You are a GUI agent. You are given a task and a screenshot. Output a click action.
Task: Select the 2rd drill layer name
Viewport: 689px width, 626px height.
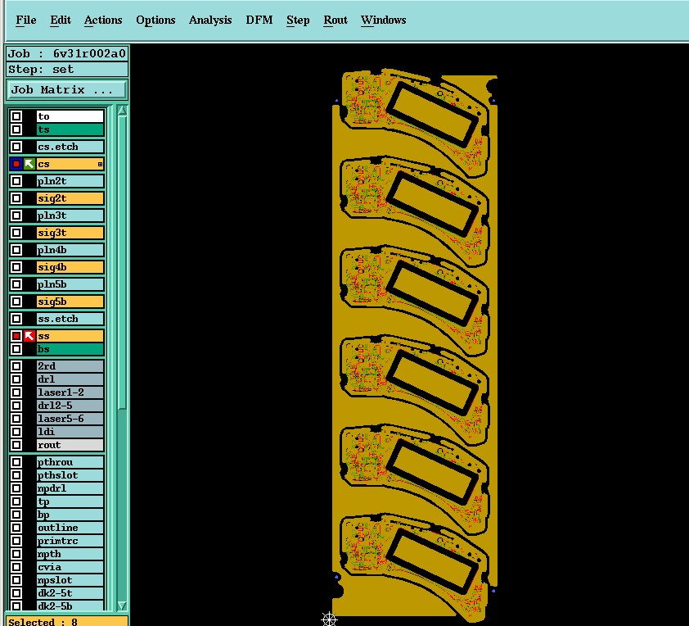point(70,366)
